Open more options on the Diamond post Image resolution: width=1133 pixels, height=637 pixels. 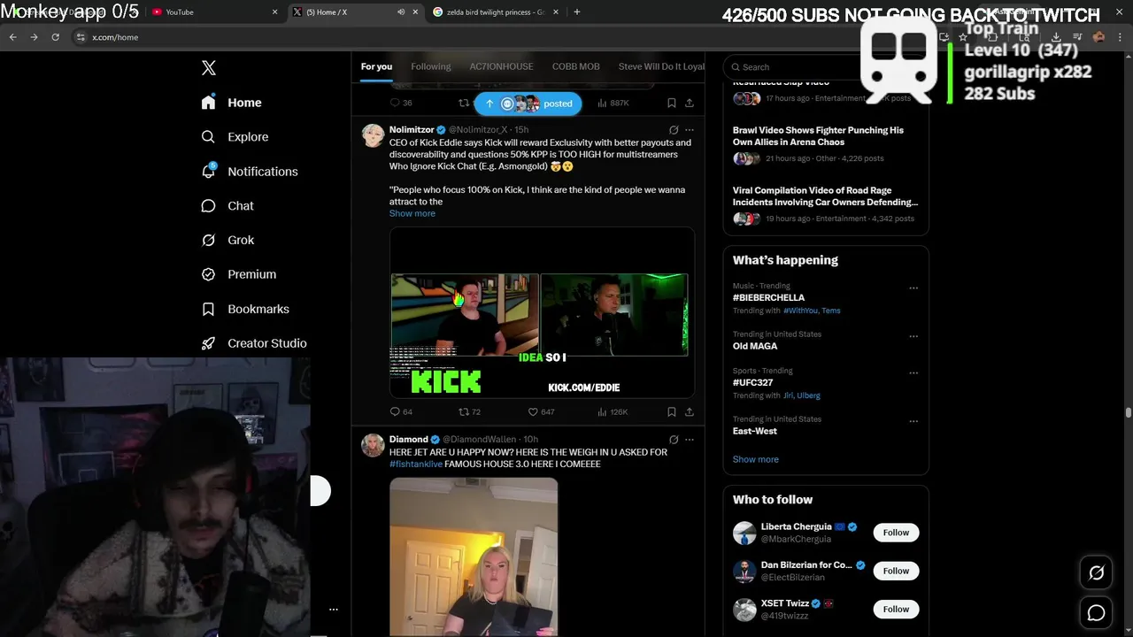pos(690,440)
